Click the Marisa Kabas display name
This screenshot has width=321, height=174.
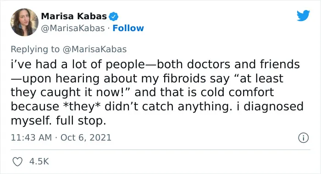coord(74,16)
